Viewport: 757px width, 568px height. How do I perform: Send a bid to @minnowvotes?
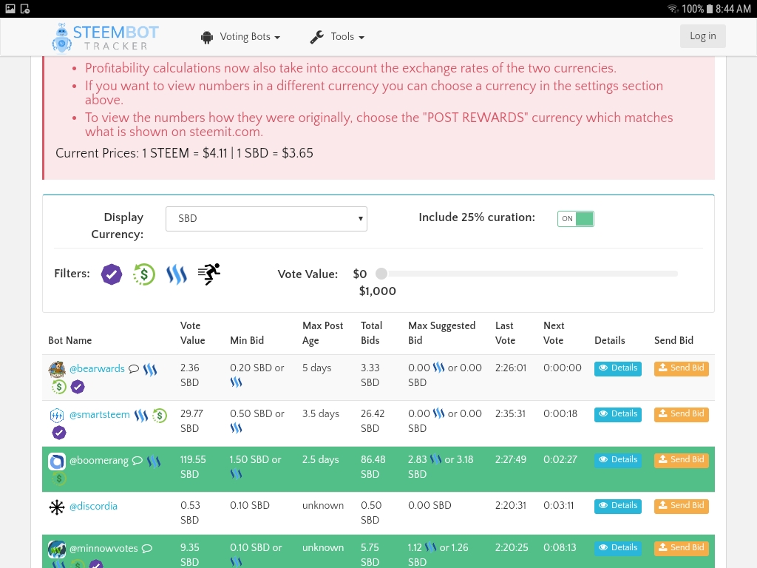click(681, 548)
